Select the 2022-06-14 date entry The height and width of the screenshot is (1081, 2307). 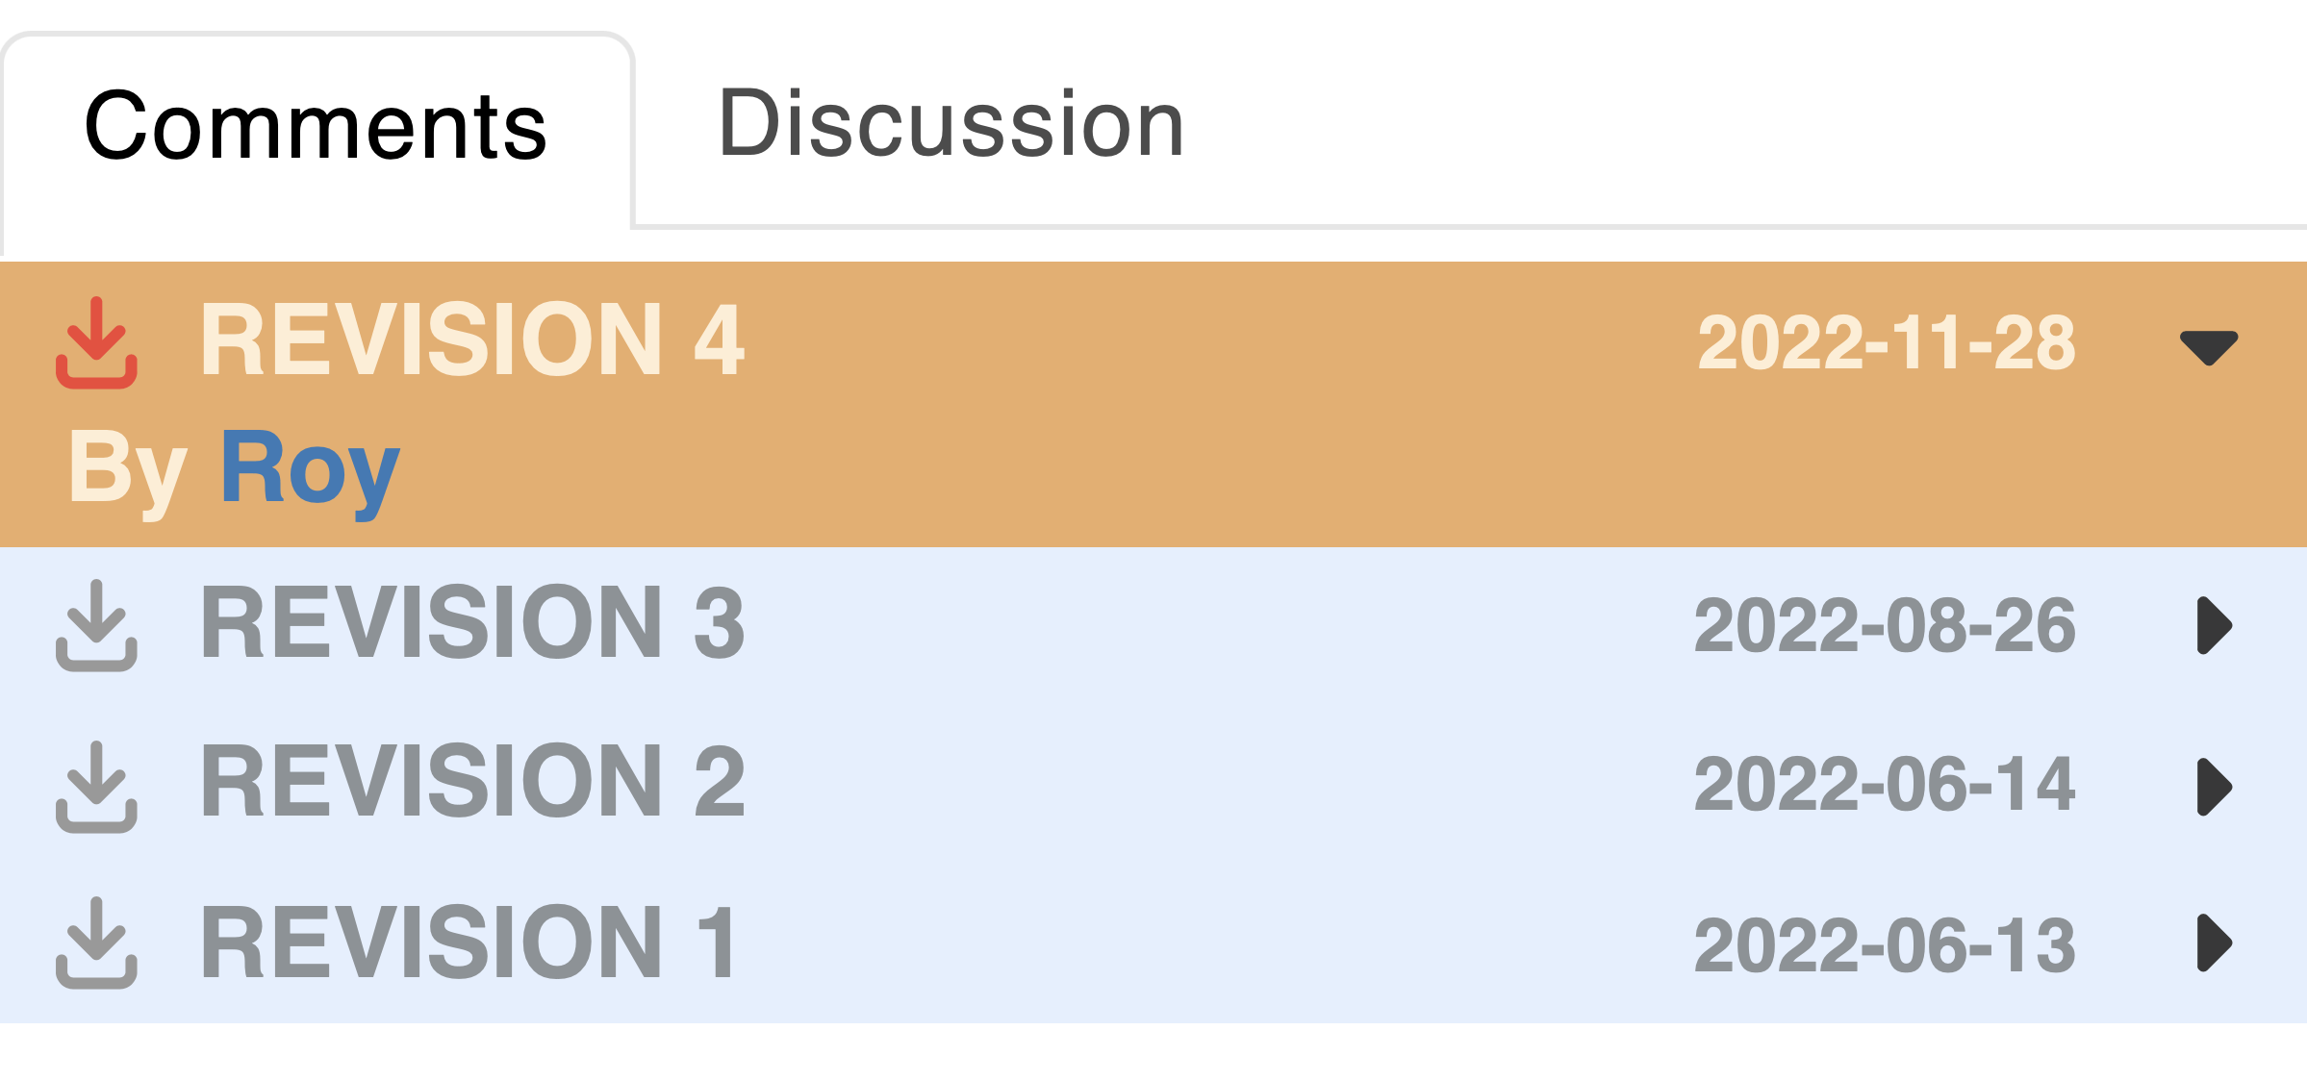pos(1885,785)
